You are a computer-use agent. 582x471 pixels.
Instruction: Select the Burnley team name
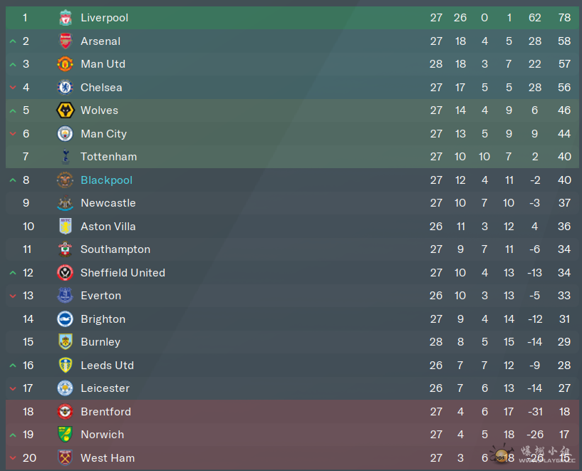click(x=100, y=342)
